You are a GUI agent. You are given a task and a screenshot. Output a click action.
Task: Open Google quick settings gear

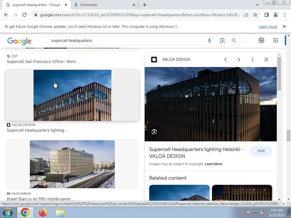click(x=261, y=40)
